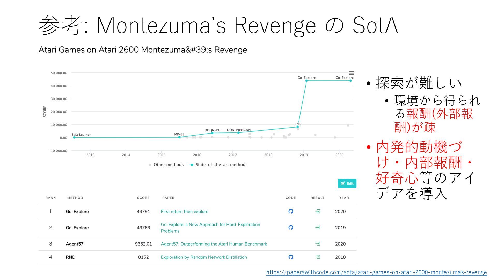Open the chart hamburger menu icon

352,73
